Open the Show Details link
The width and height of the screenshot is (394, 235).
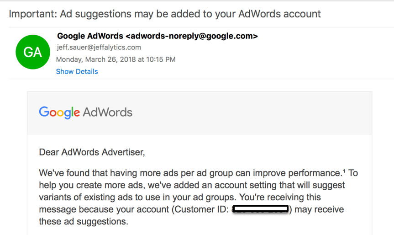77,72
